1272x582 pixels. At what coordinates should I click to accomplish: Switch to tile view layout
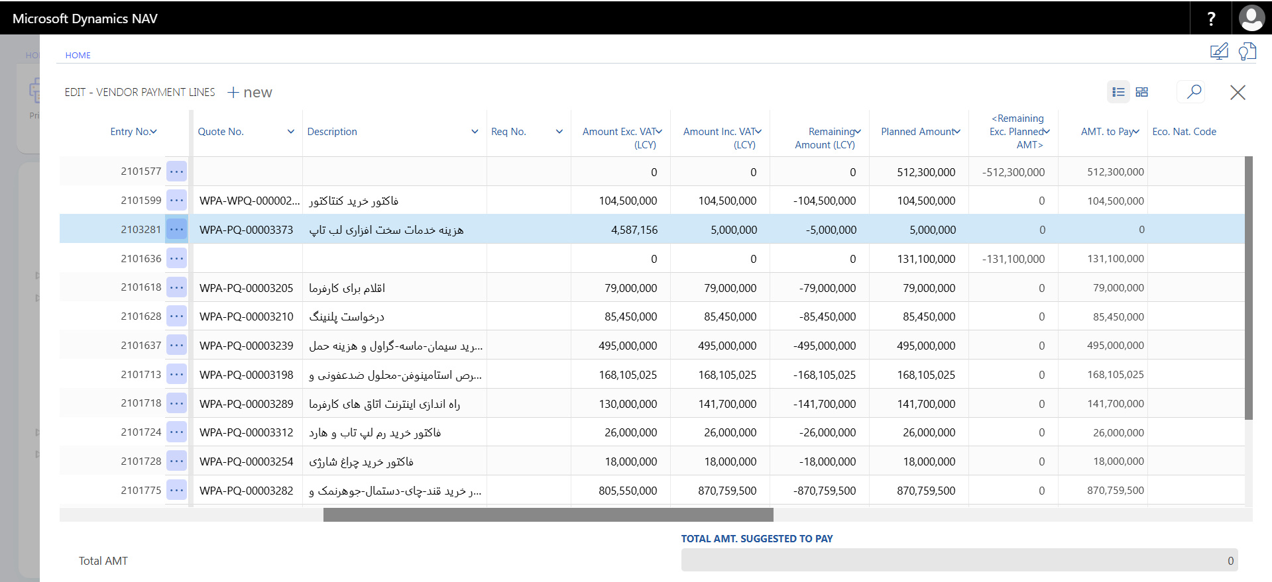1141,92
